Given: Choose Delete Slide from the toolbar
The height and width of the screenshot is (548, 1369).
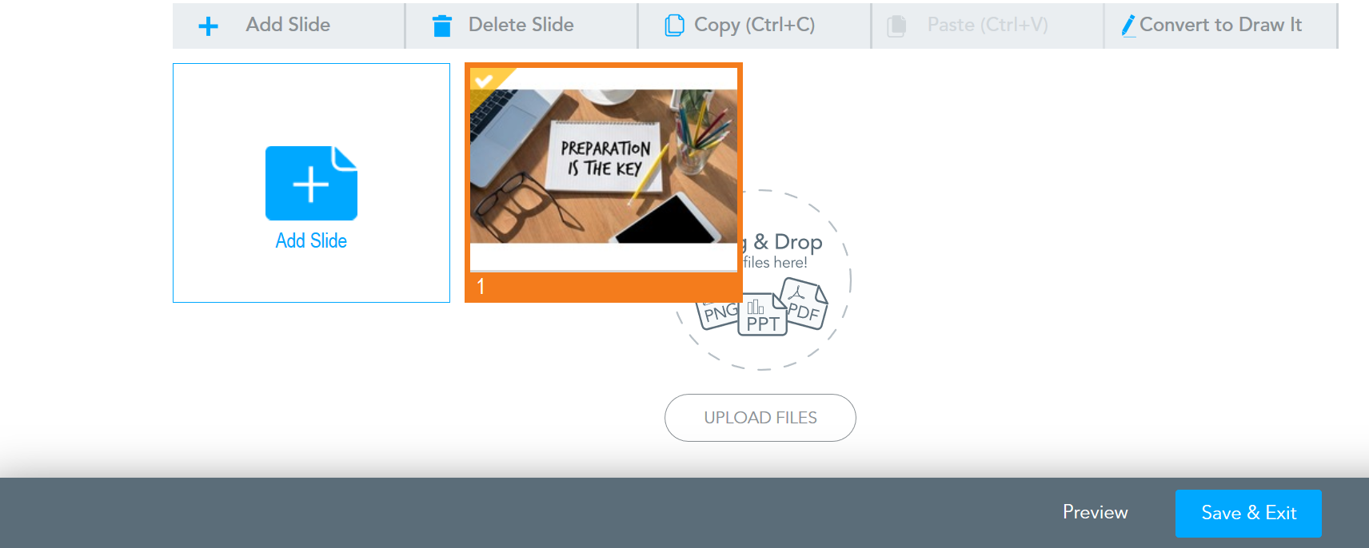Looking at the screenshot, I should pyautogui.click(x=521, y=26).
